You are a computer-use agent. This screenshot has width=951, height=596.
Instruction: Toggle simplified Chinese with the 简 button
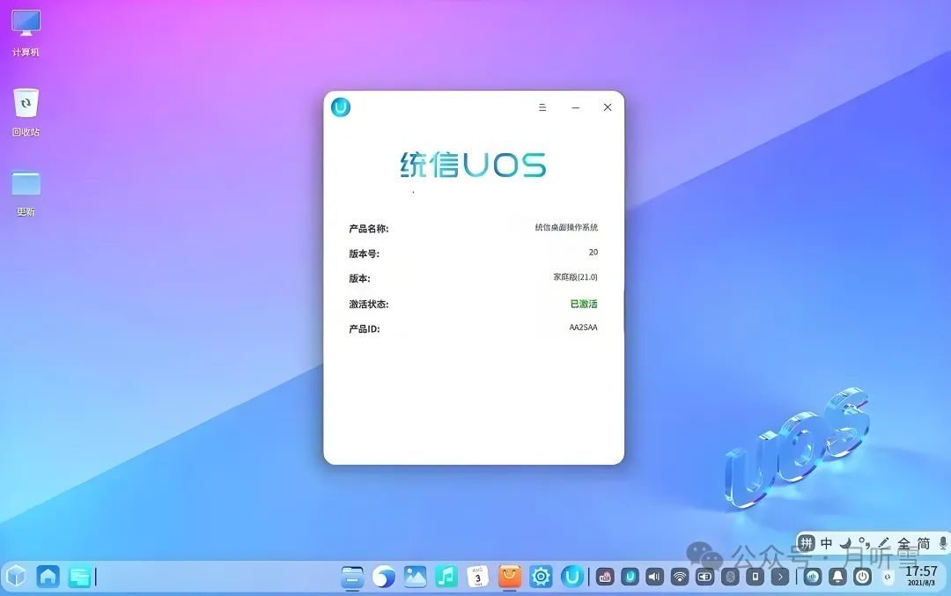[x=923, y=544]
